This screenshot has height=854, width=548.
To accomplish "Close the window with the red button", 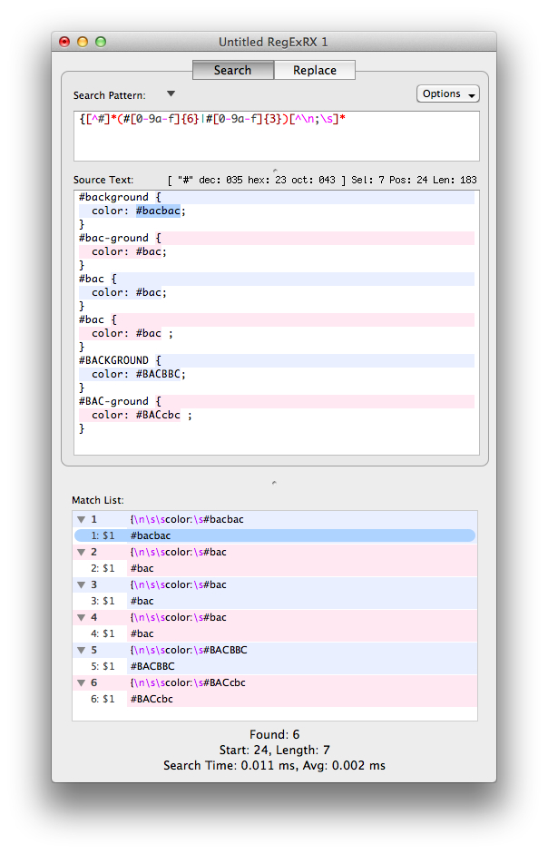I will point(64,42).
